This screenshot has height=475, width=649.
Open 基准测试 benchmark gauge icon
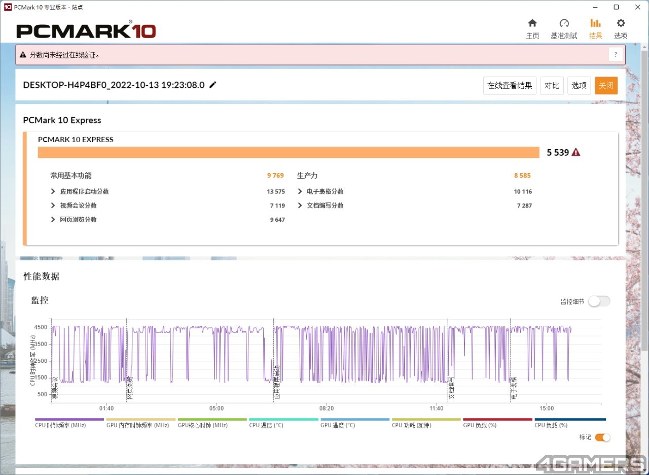tap(564, 23)
